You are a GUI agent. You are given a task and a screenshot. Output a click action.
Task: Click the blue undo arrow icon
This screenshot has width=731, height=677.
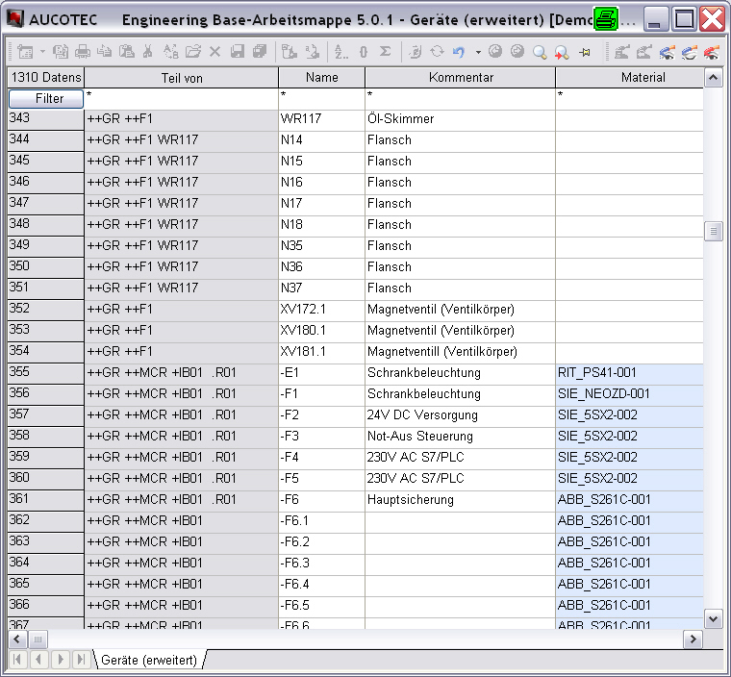point(459,52)
